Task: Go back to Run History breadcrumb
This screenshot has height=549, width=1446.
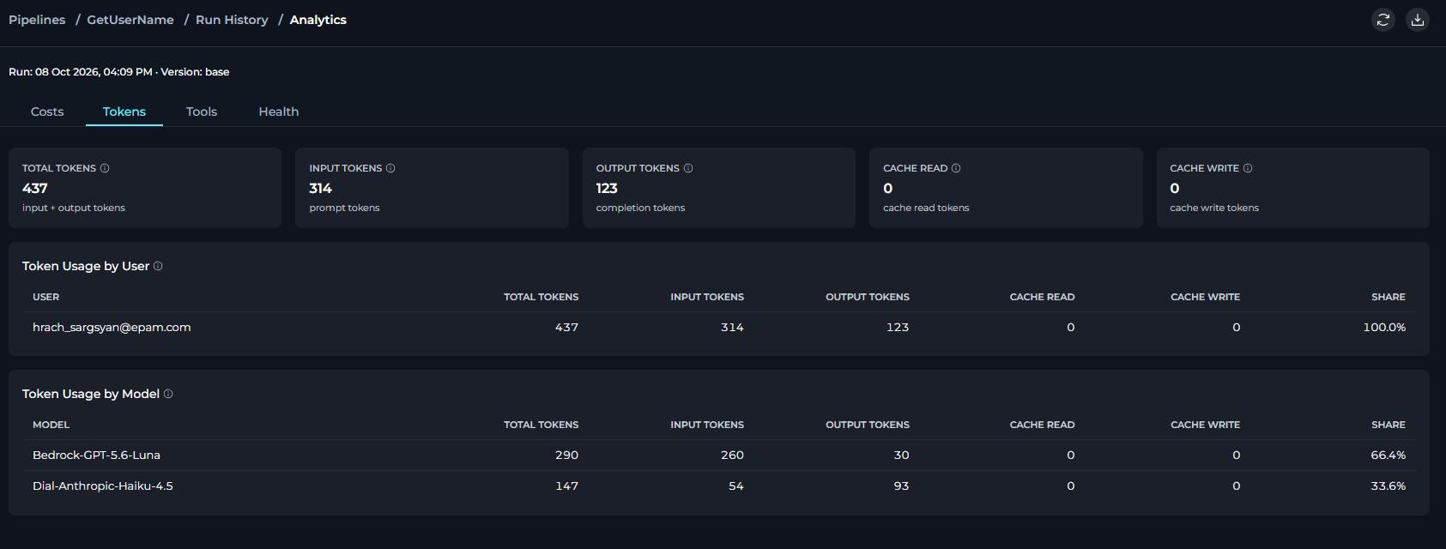Action: tap(232, 20)
